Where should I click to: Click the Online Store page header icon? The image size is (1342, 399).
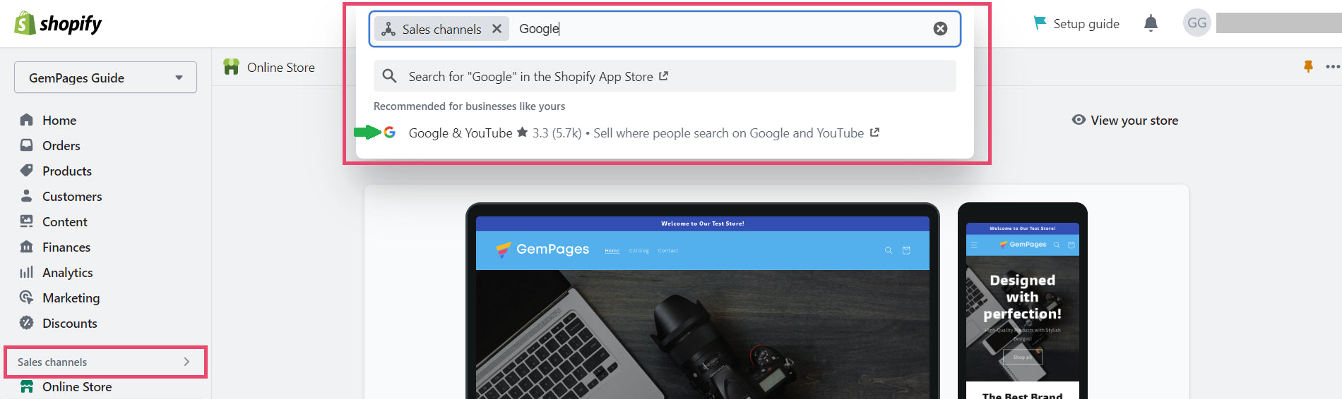231,67
